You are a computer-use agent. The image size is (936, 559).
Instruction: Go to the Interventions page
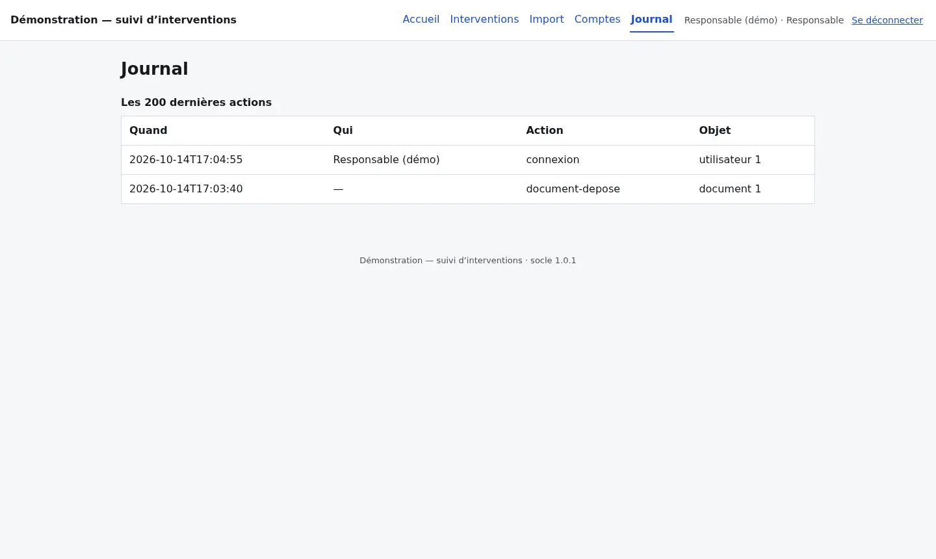484,19
